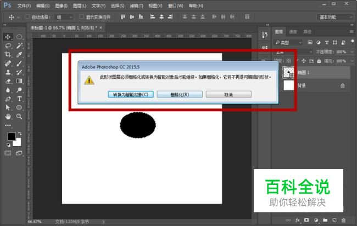Swap foreground and background colors arrow
357x226 pixels.
pyautogui.click(x=20, y=134)
